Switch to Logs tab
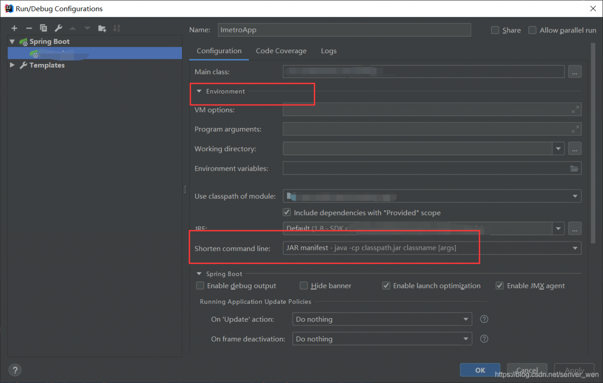603x383 pixels. pos(329,51)
